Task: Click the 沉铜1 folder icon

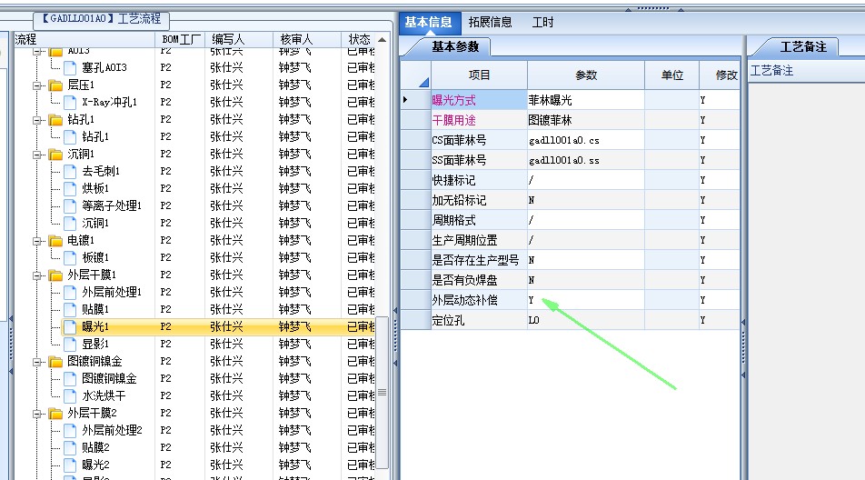Action: tap(55, 154)
